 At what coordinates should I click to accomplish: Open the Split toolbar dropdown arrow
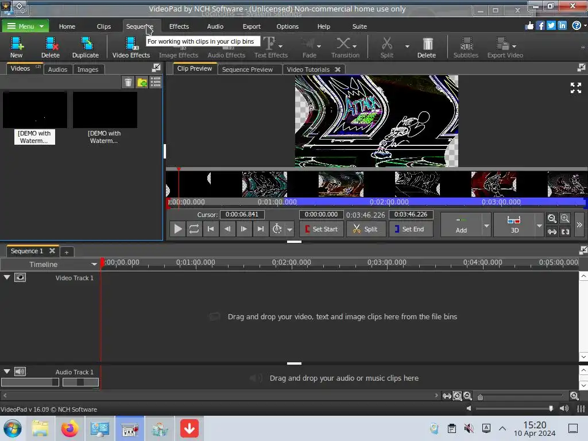(407, 47)
